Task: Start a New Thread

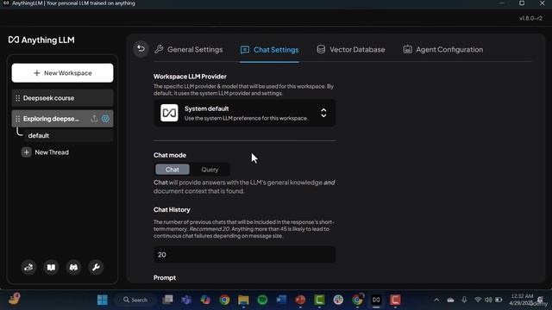Action: coord(45,152)
